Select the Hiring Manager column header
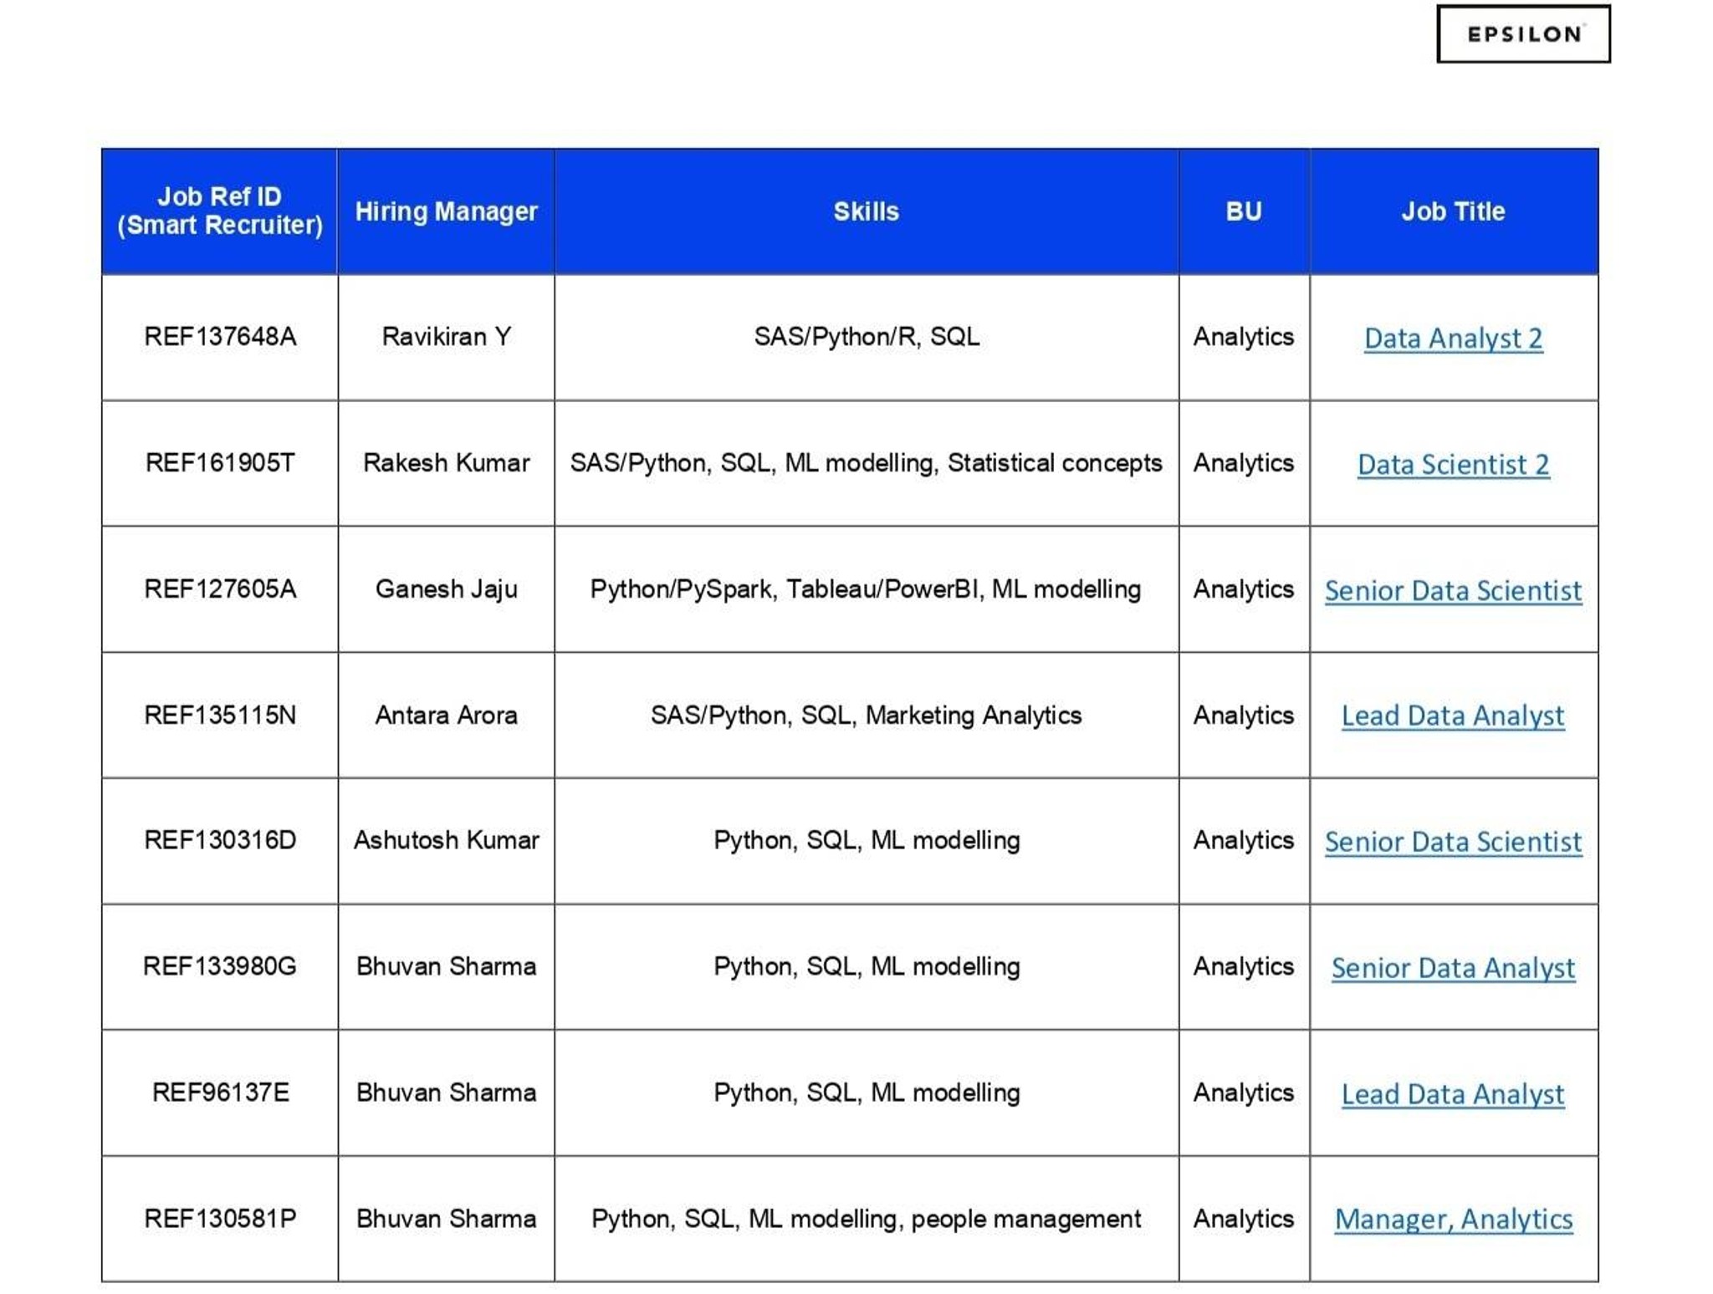 coord(446,211)
